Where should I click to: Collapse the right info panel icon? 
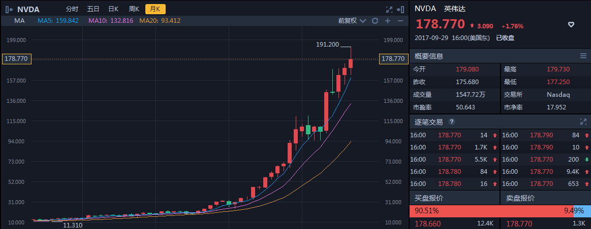(x=400, y=9)
